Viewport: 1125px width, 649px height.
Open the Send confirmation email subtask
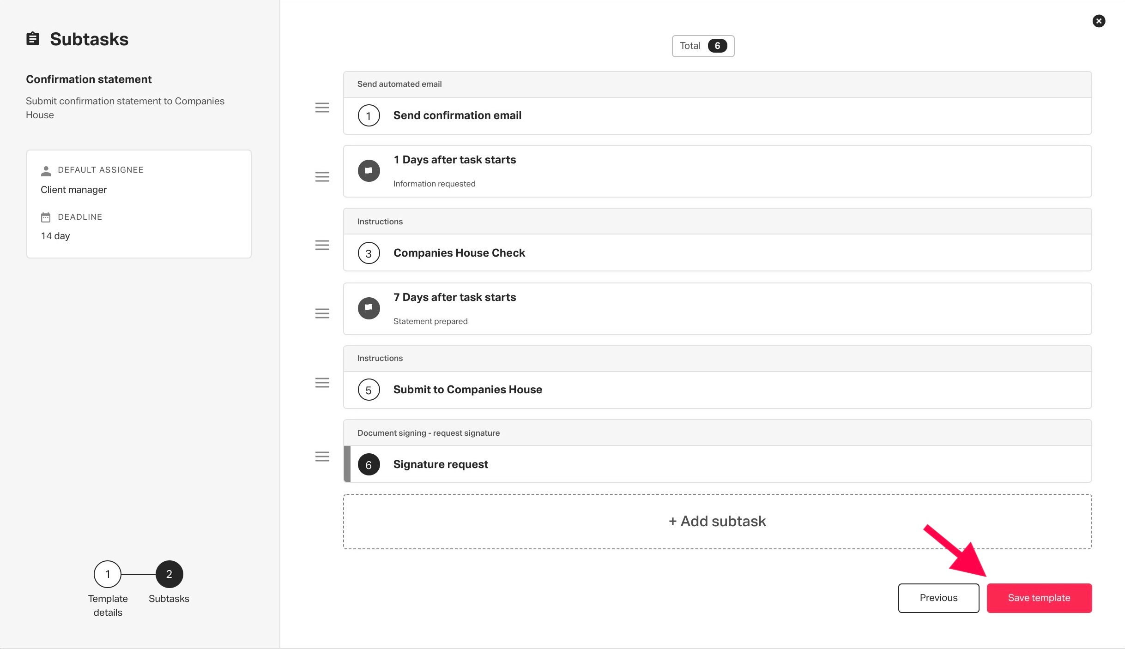[x=717, y=115]
